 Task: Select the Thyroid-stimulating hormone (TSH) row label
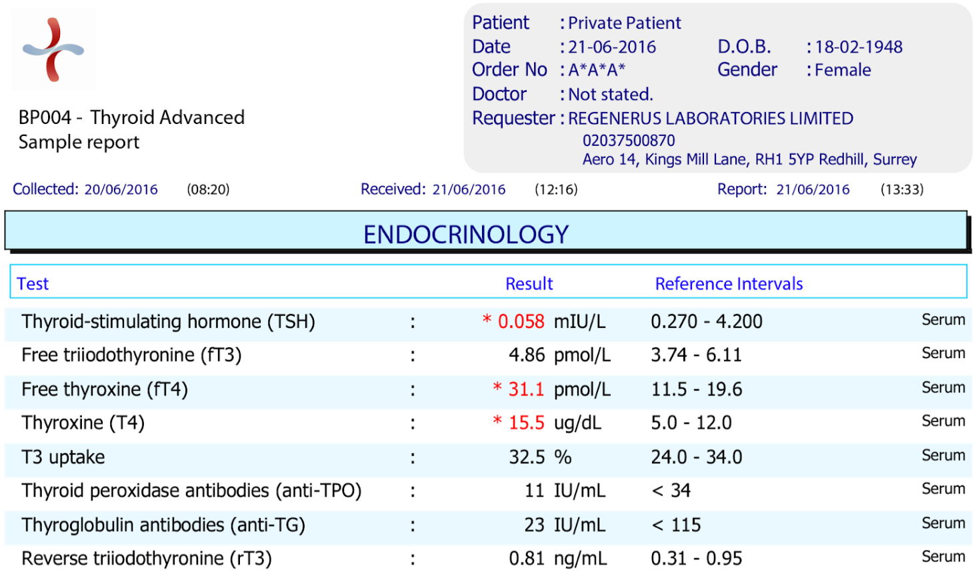pyautogui.click(x=168, y=322)
